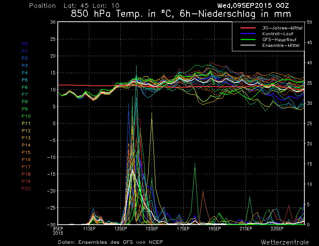Click the Position Lat 45 Lon 10 text
The width and height of the screenshot is (319, 246).
[74, 6]
